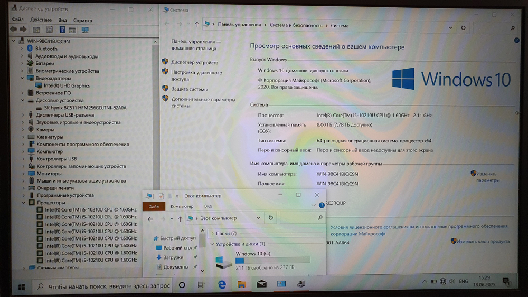Open address history dropdown in System window
528x297 pixels.
click(x=450, y=27)
